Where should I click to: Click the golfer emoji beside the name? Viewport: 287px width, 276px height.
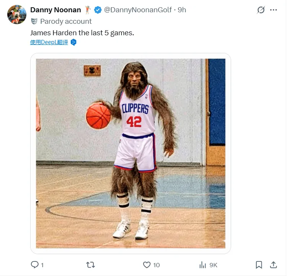[x=88, y=10]
